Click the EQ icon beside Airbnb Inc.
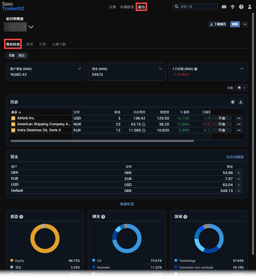256x277 pixels. pos(13,118)
